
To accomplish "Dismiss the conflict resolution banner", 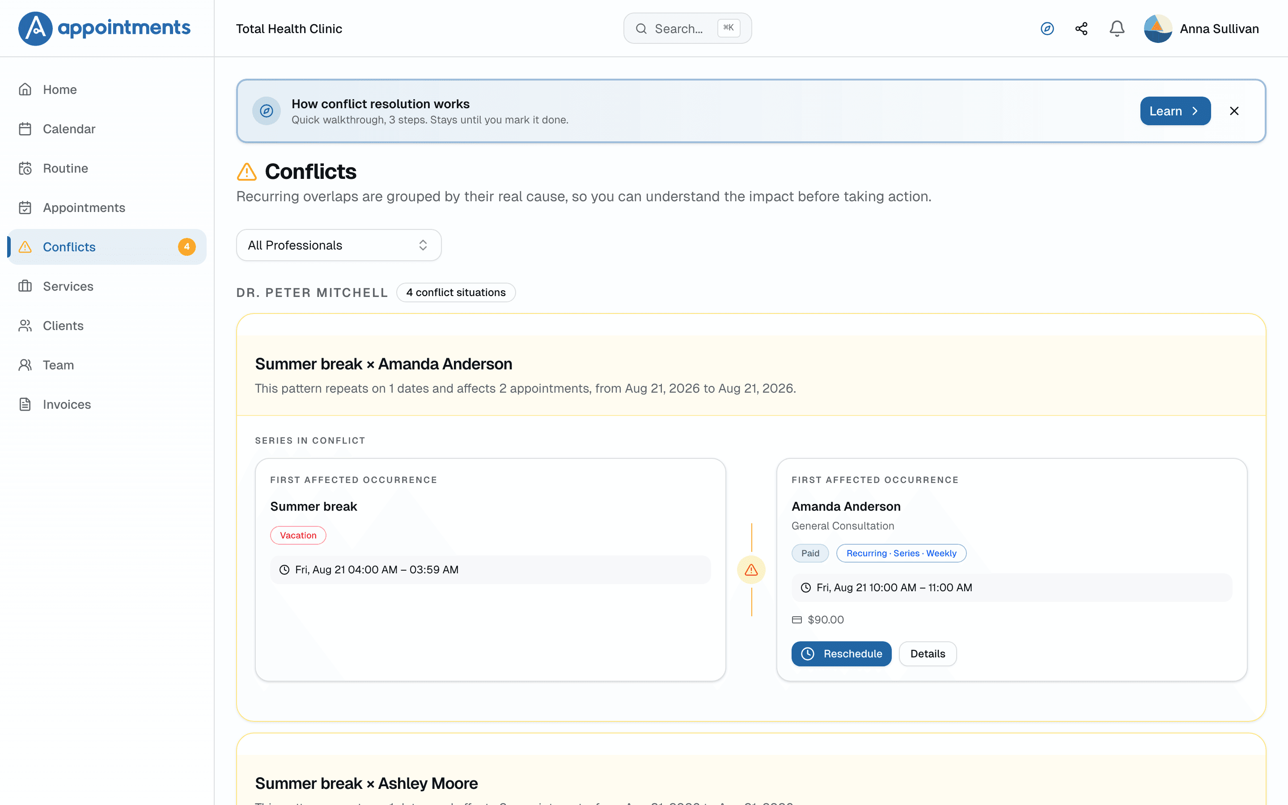I will click(x=1234, y=111).
